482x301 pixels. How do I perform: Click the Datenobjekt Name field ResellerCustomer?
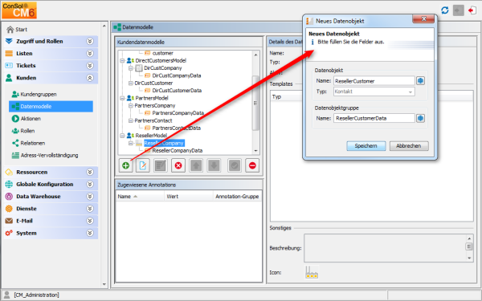click(374, 81)
